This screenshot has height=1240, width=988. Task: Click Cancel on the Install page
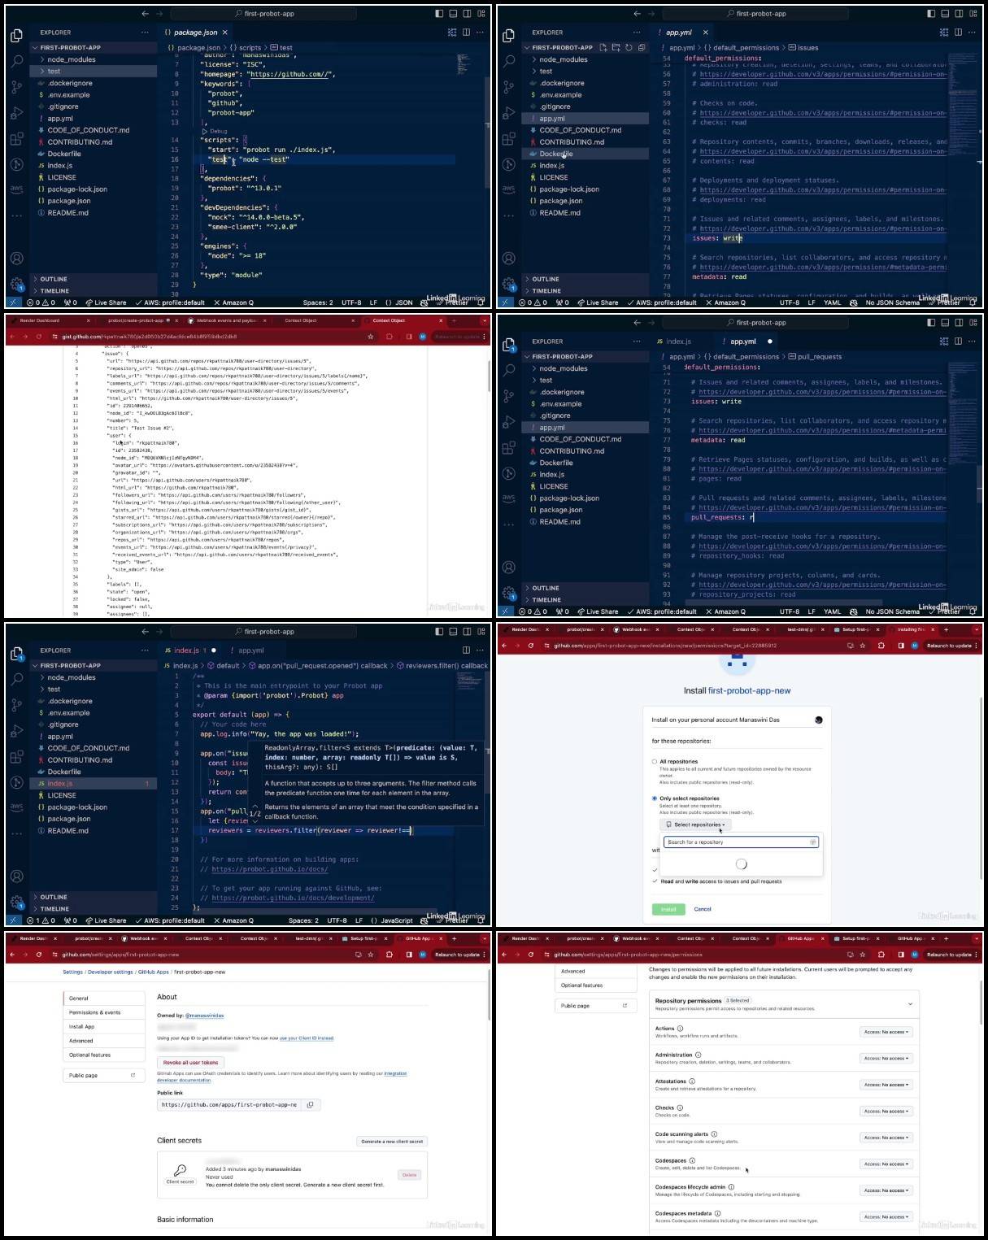703,909
